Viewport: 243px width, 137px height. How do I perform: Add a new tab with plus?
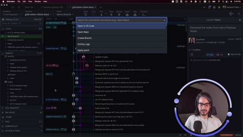(100, 7)
